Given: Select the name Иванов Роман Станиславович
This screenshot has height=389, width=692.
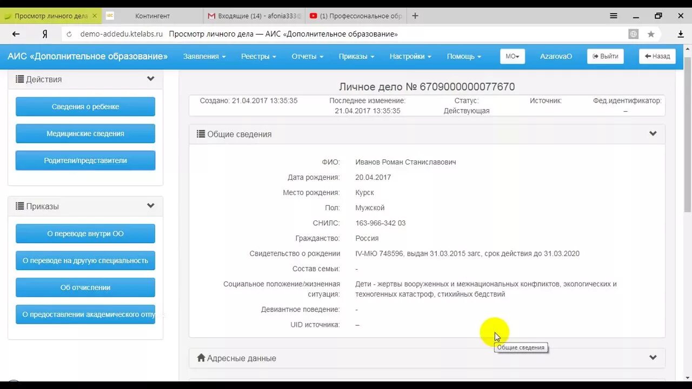Looking at the screenshot, I should tap(405, 162).
